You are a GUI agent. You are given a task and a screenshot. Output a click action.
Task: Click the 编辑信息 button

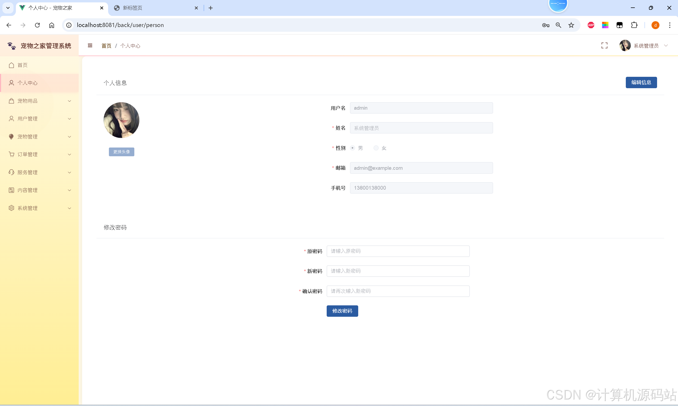641,82
